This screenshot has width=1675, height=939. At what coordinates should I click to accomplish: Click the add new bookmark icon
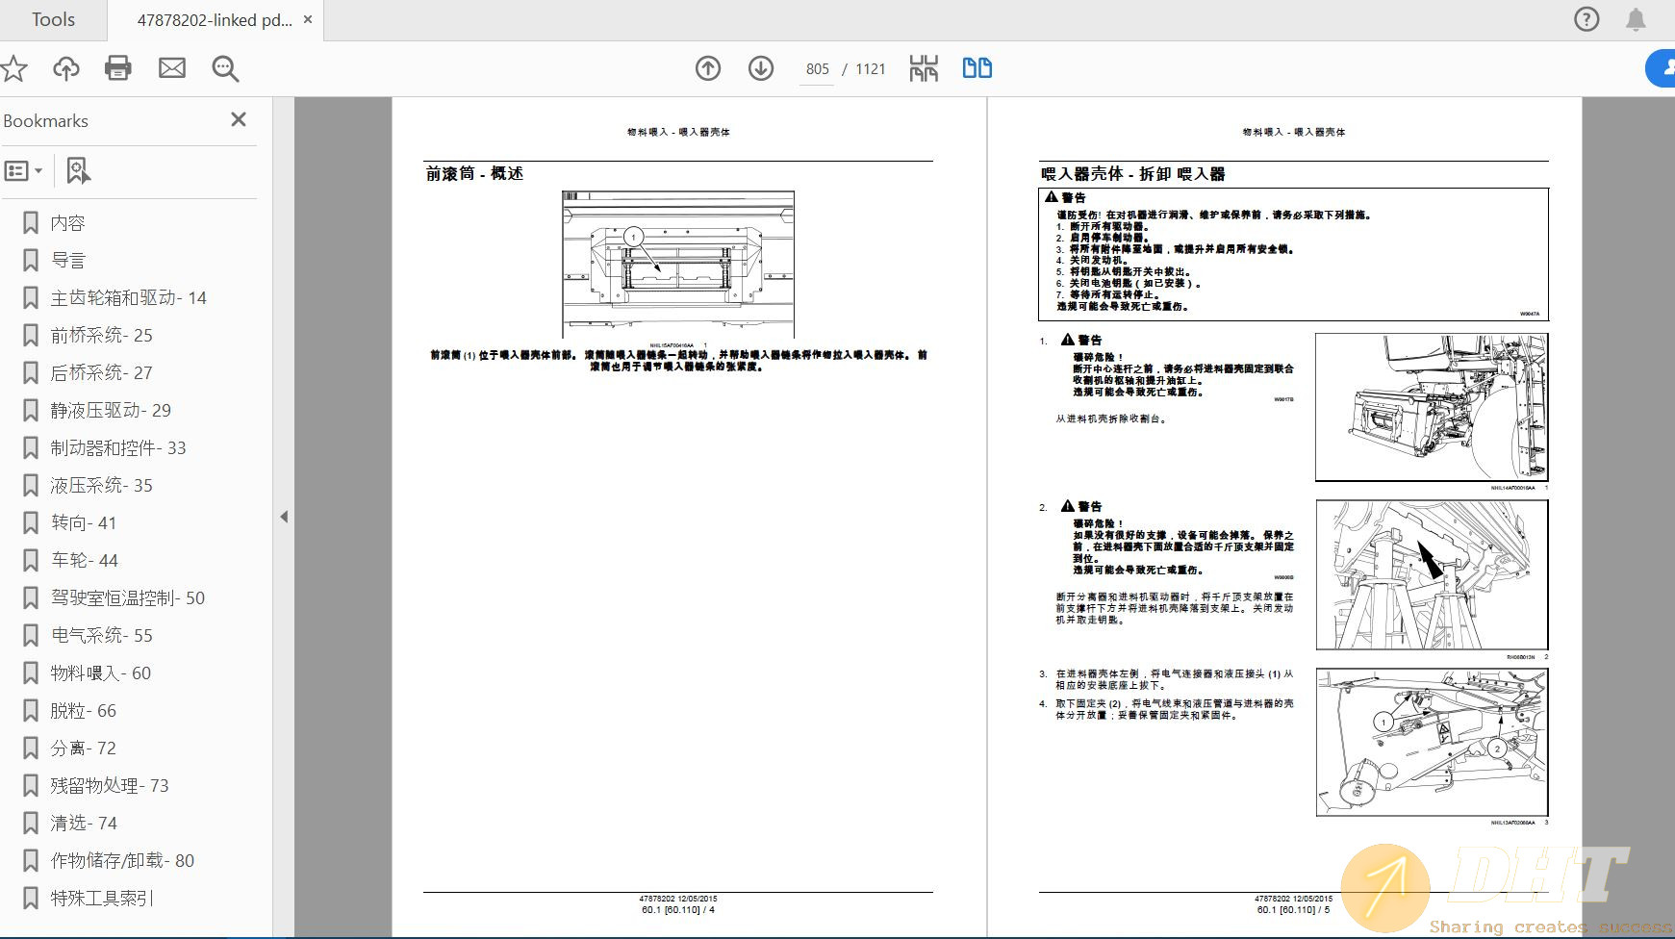click(x=78, y=171)
